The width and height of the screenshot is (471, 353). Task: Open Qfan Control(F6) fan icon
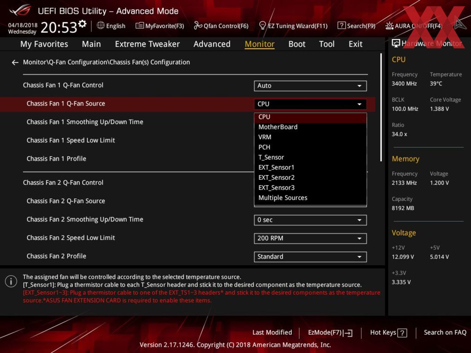198,25
